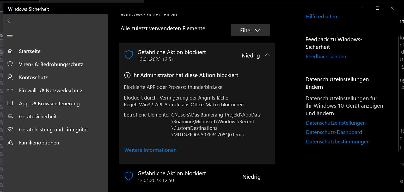Open the Weitere Informationen link
Image resolution: width=404 pixels, height=192 pixels.
point(150,150)
